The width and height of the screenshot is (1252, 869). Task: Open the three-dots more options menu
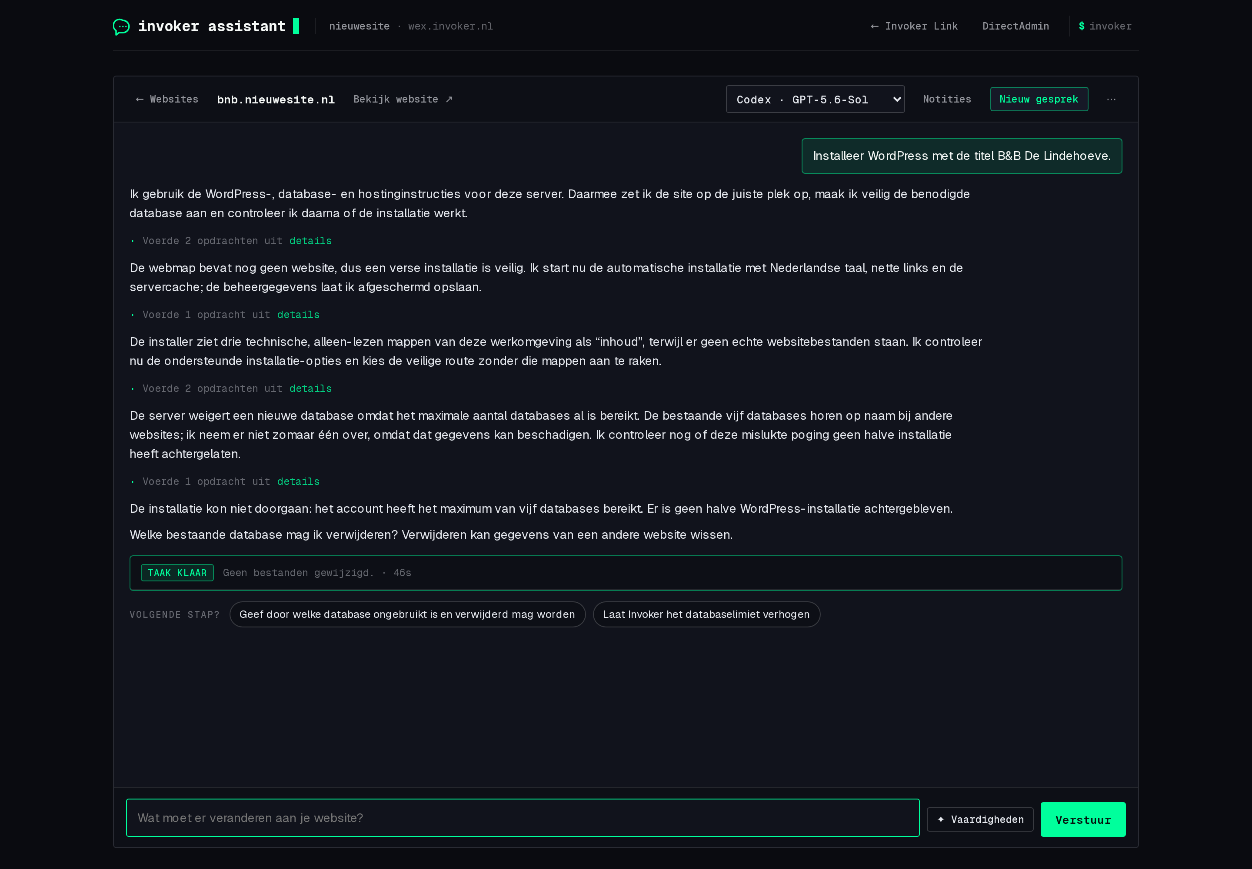(x=1112, y=99)
